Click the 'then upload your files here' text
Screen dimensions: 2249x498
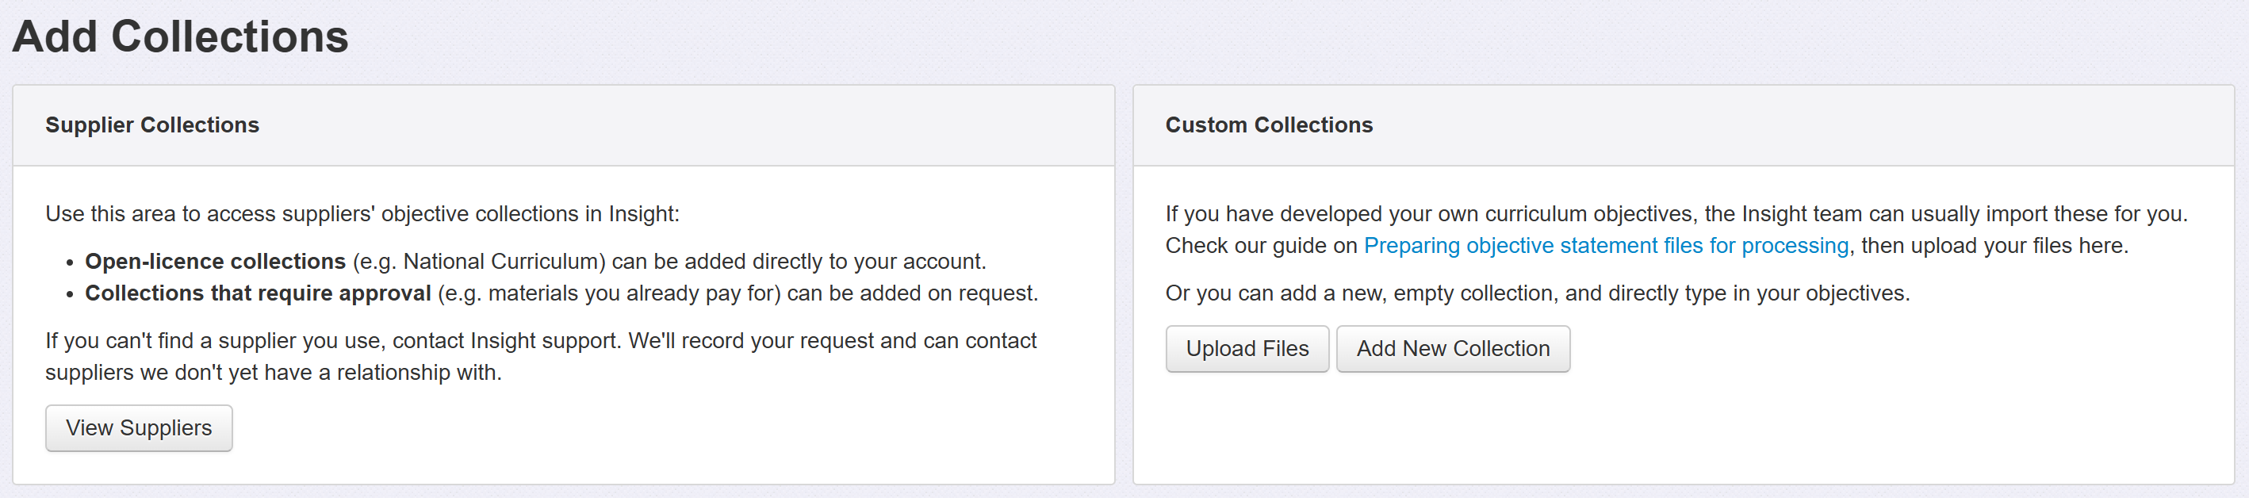tap(1994, 247)
